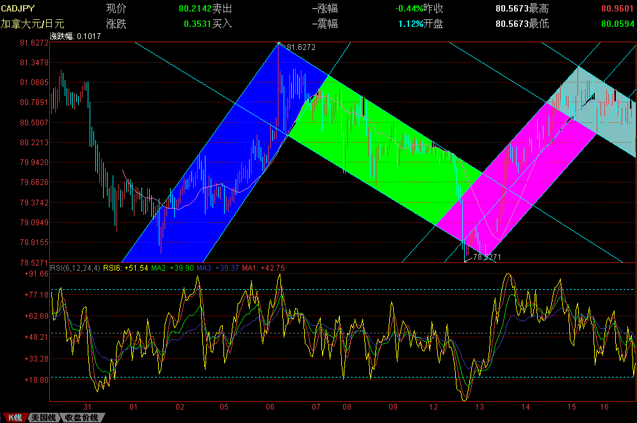Click the 79.3742 price axis label

tap(34, 203)
